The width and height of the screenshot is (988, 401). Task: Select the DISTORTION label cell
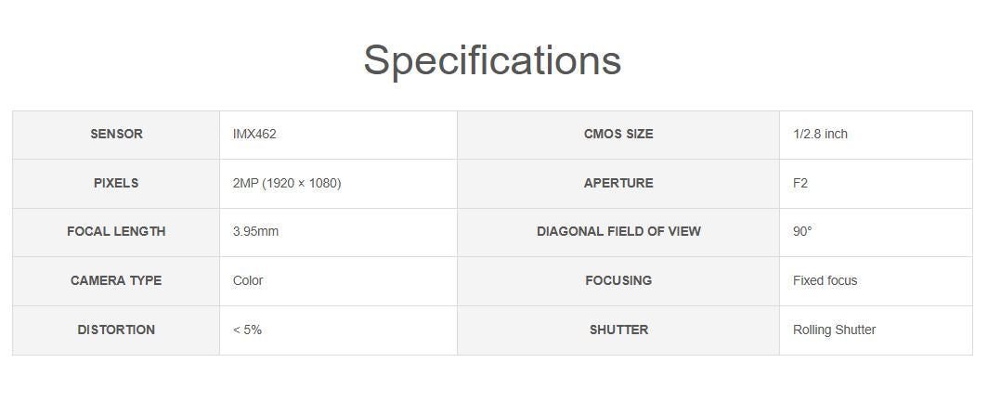click(x=116, y=330)
